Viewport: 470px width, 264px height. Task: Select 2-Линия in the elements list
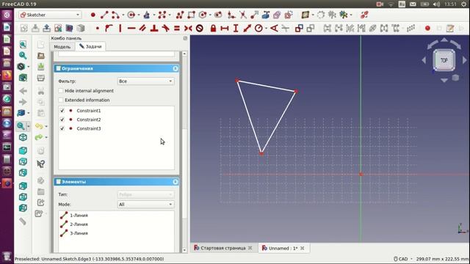click(79, 224)
